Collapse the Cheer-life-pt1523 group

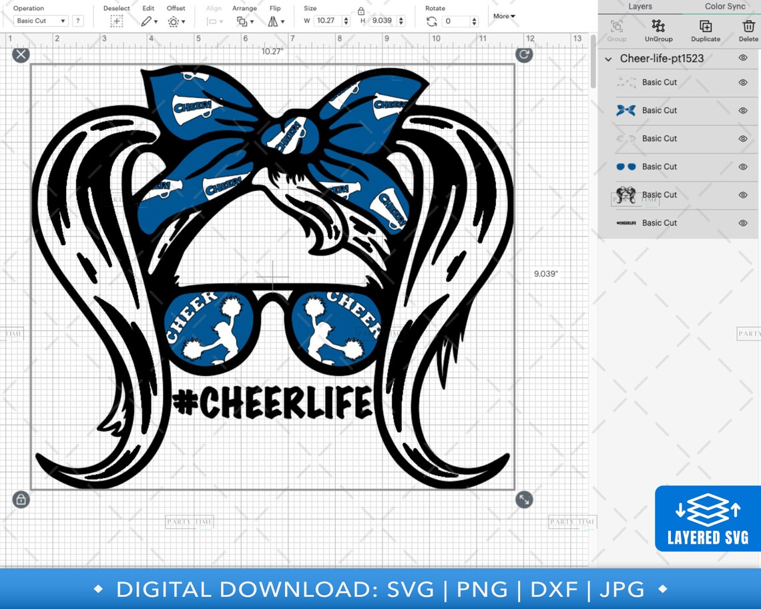tap(608, 59)
